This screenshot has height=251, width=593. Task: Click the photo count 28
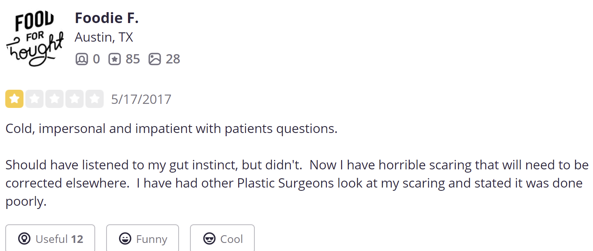(173, 59)
